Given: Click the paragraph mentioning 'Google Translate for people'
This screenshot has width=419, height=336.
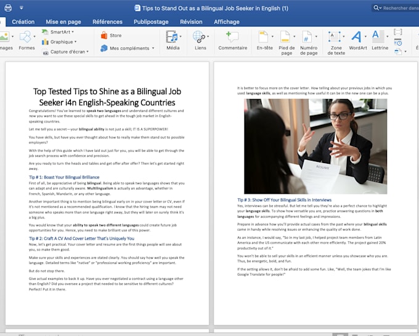Looking at the screenshot, I should 314,271.
